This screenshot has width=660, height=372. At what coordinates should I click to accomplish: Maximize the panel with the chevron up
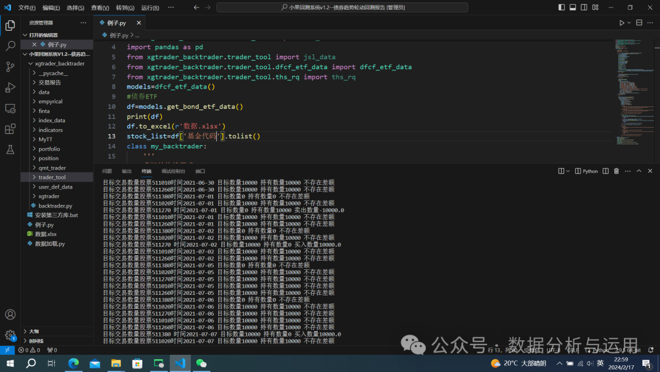point(639,171)
